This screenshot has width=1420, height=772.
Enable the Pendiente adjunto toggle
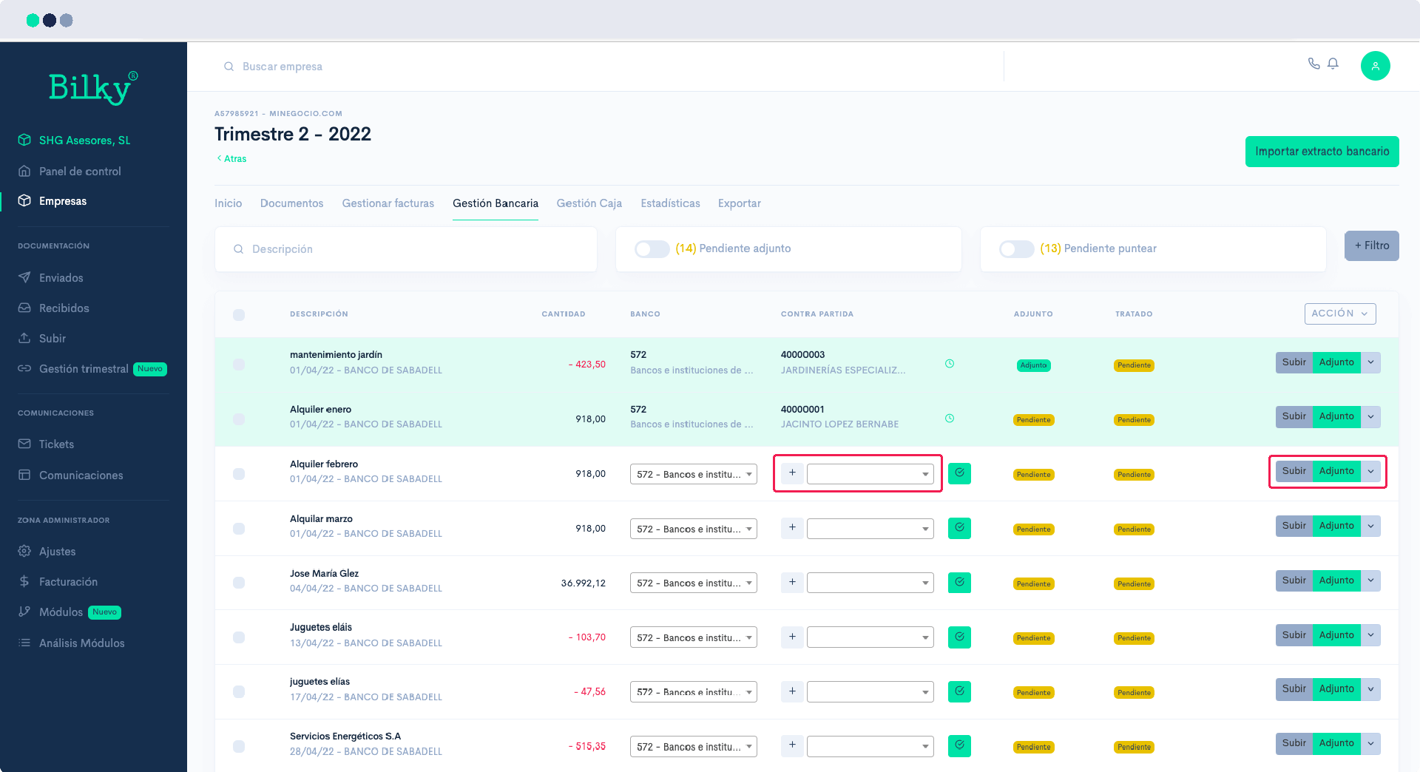(652, 249)
